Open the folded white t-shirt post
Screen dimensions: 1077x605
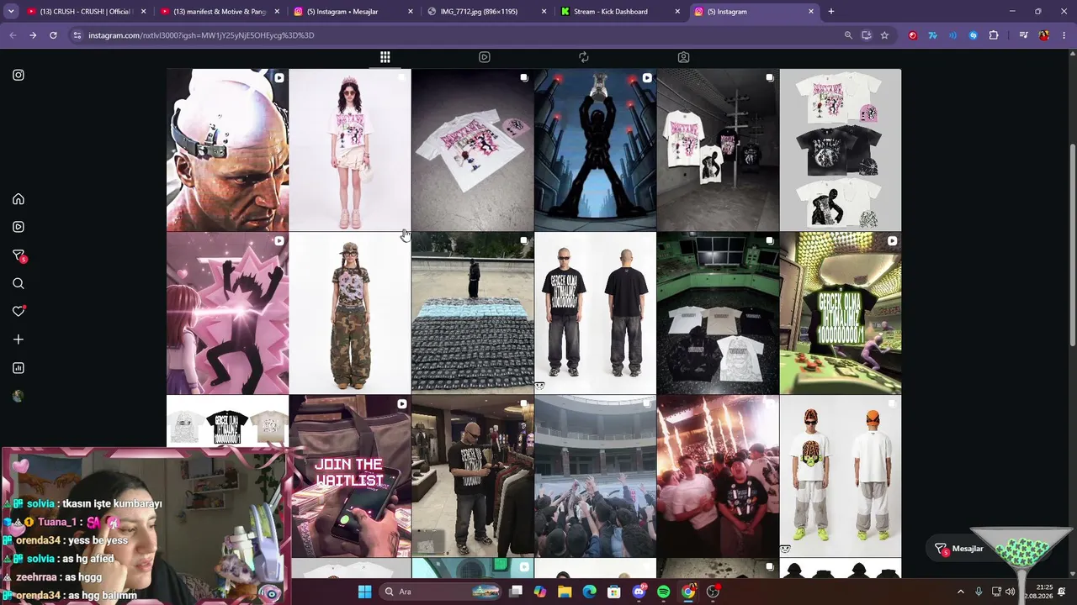pyautogui.click(x=473, y=150)
